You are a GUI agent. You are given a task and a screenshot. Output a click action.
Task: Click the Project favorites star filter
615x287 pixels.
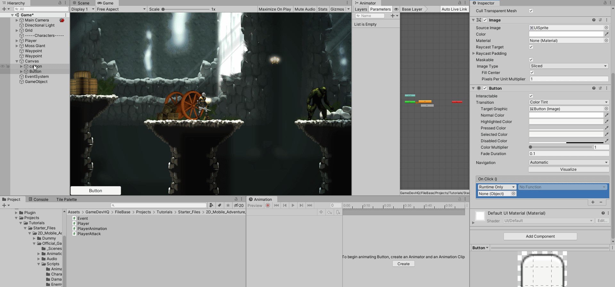point(228,205)
